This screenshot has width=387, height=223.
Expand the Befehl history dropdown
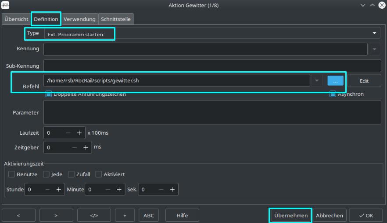click(317, 81)
